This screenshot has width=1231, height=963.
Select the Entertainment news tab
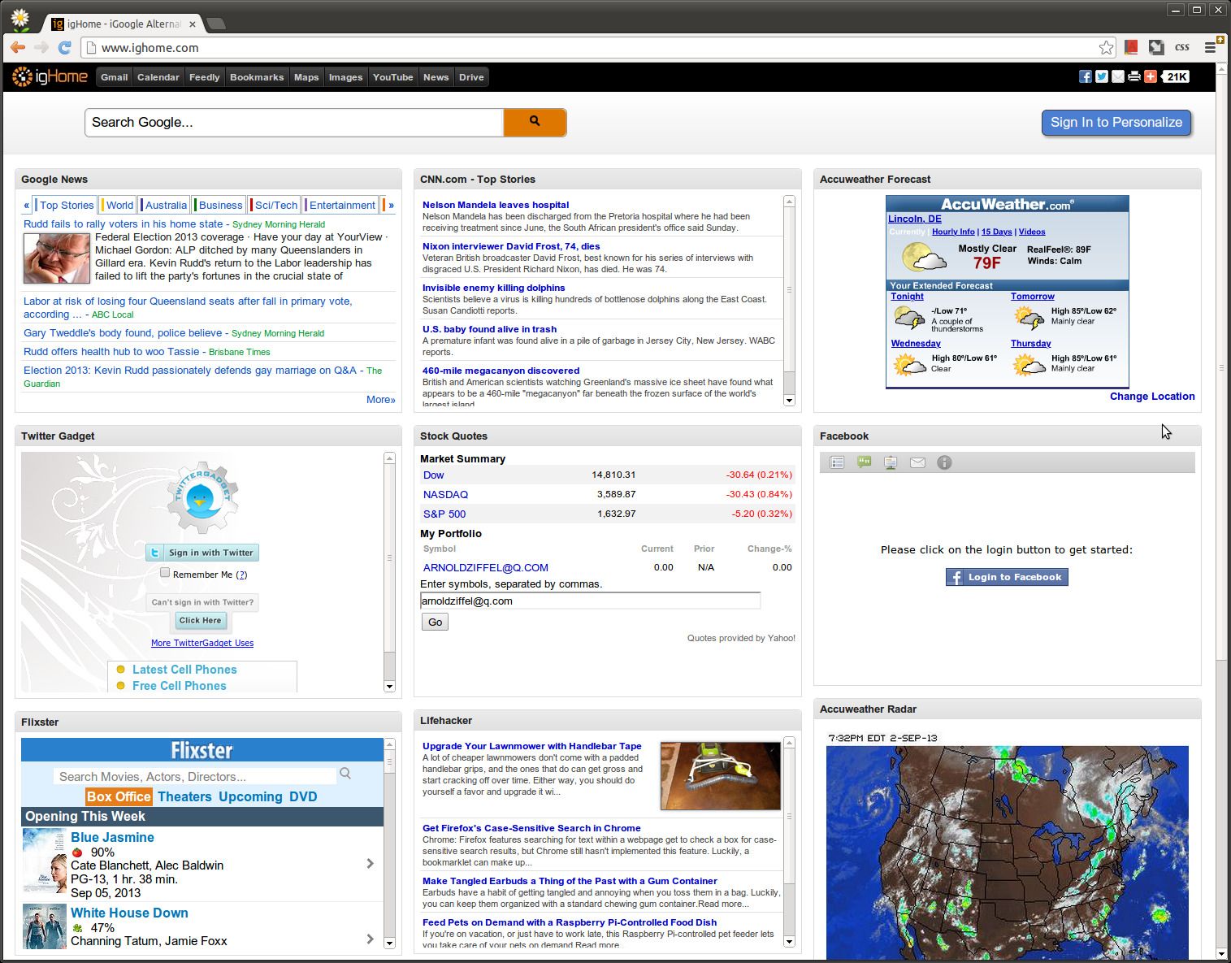click(x=342, y=205)
